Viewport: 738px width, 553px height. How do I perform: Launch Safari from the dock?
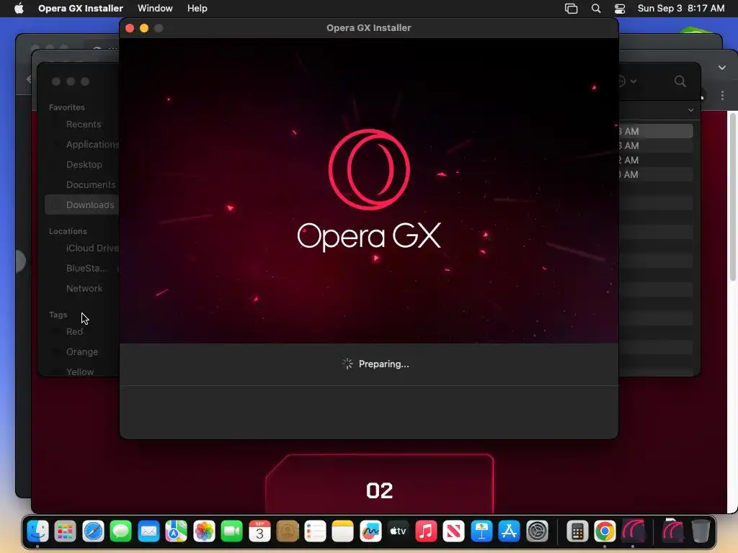pyautogui.click(x=93, y=532)
